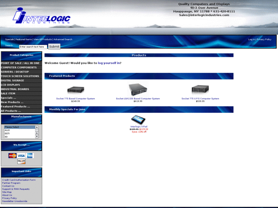Open Featured Products ... in sidebar
Screen dimensions: 278x208
coord(21,106)
